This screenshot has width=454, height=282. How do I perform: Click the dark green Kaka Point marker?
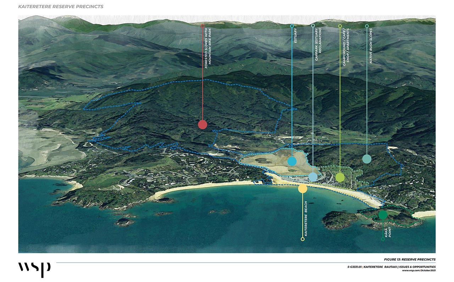tap(383, 215)
